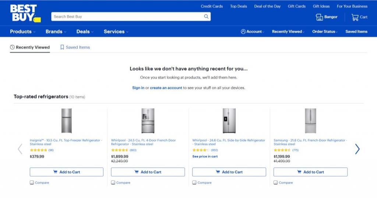Image resolution: width=377 pixels, height=198 pixels.
Task: Expand the Brands dropdown menu
Action: click(x=56, y=32)
